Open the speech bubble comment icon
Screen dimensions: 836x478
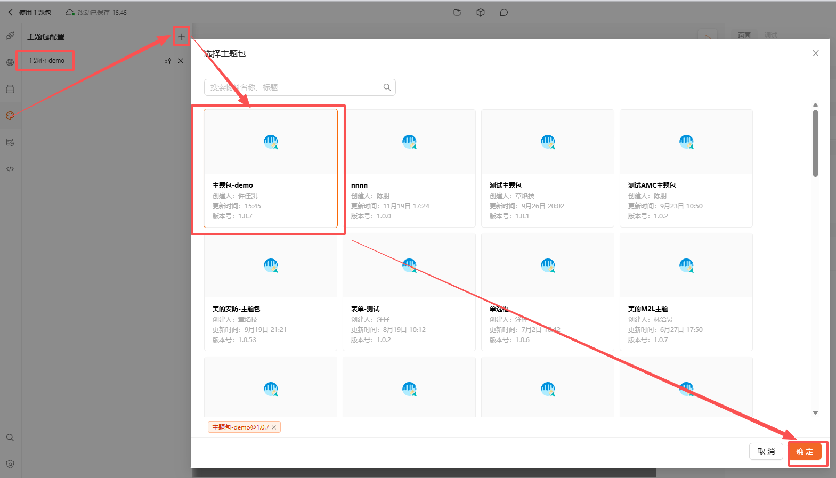coord(504,12)
